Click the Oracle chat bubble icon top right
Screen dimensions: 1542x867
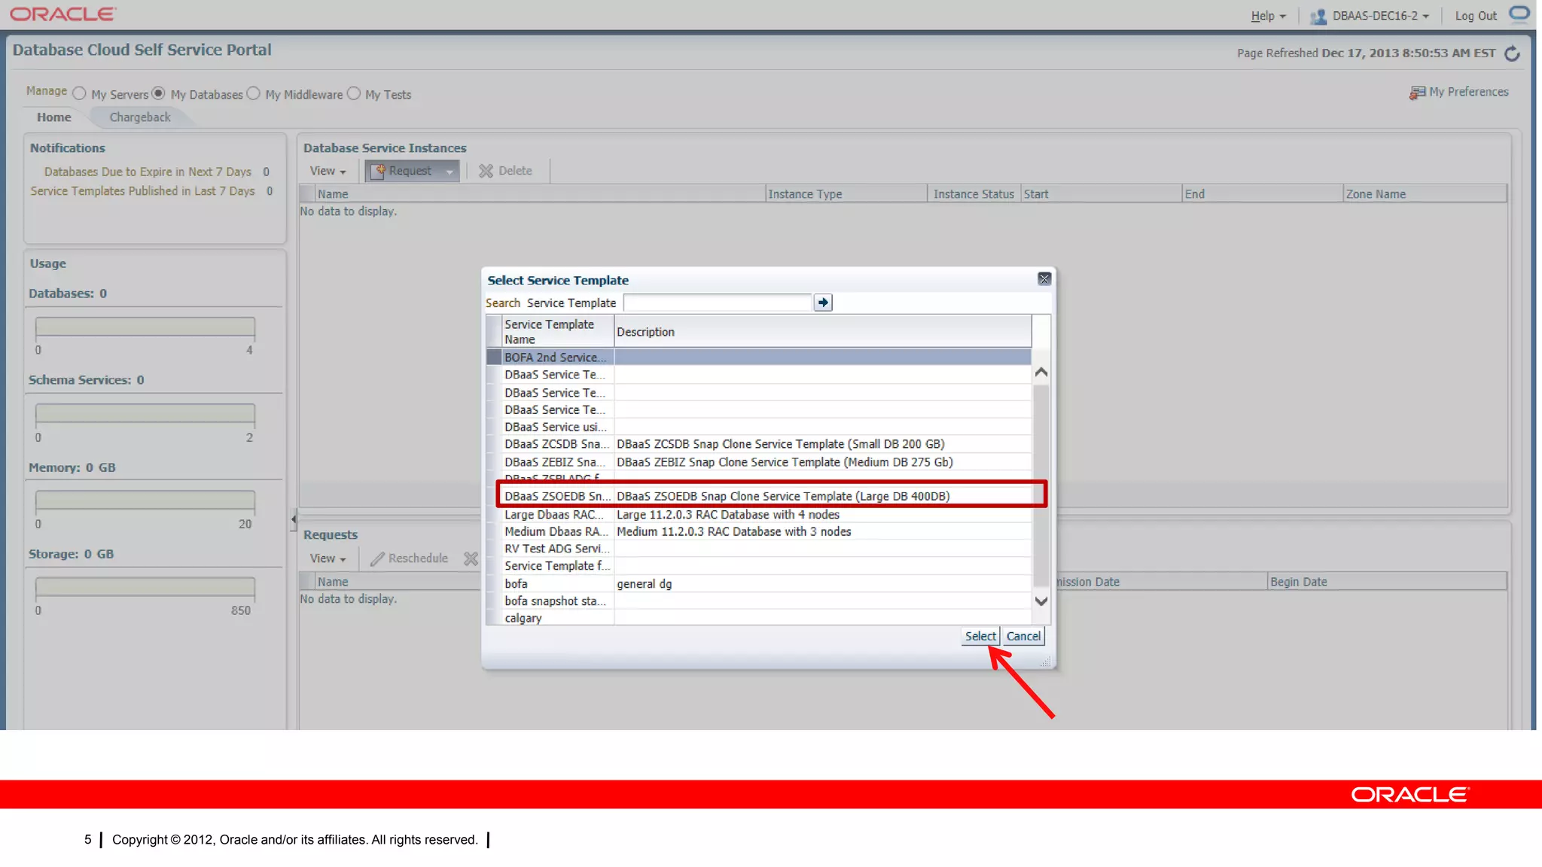tap(1519, 14)
